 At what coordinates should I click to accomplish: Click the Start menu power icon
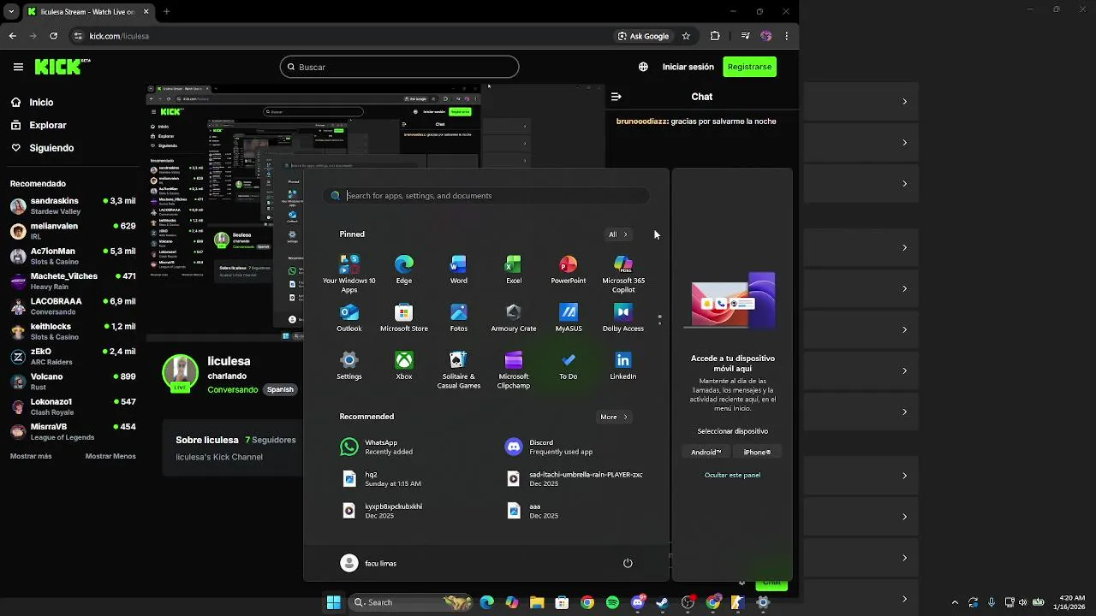pos(628,563)
